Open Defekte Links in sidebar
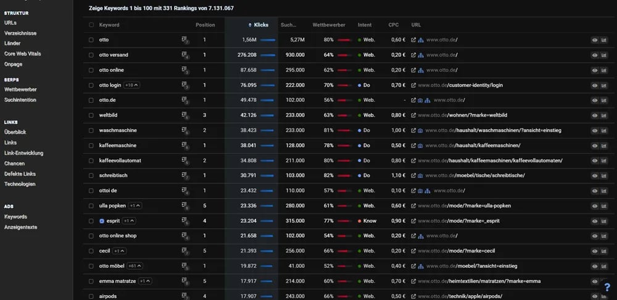 (x=20, y=173)
